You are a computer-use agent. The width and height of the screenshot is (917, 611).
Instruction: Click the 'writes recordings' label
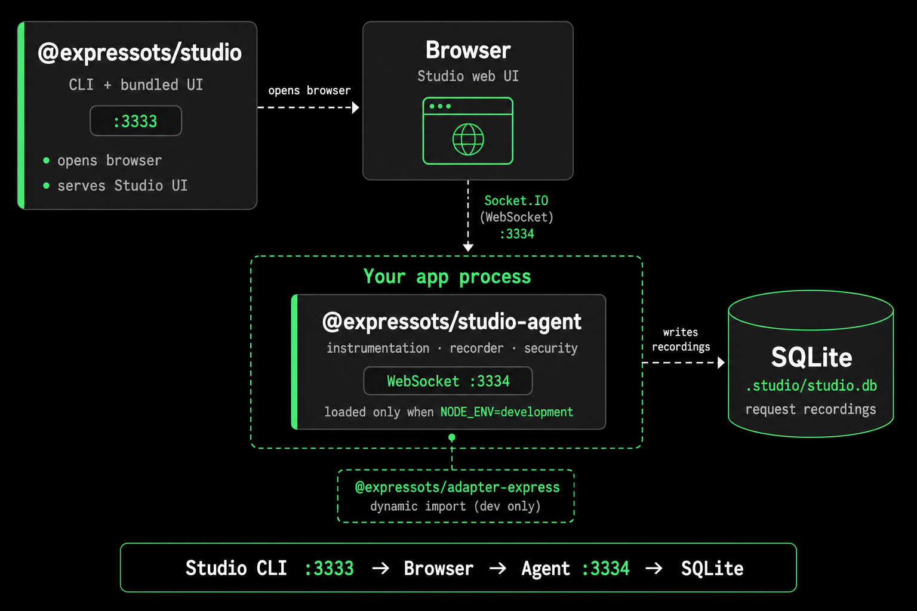tap(681, 340)
